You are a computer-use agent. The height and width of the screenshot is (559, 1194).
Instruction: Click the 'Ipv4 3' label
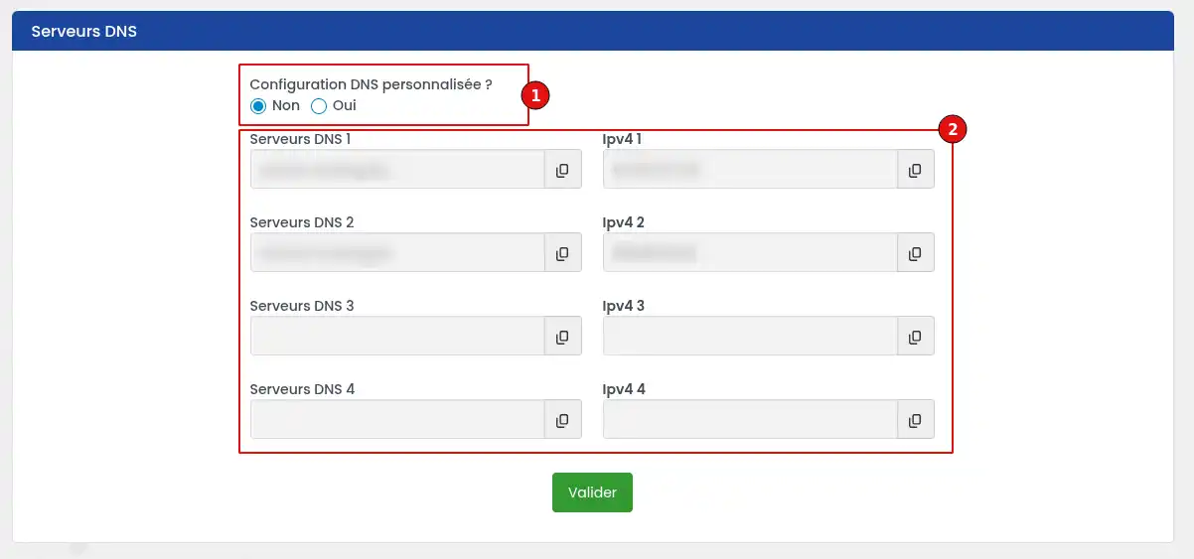(x=624, y=306)
